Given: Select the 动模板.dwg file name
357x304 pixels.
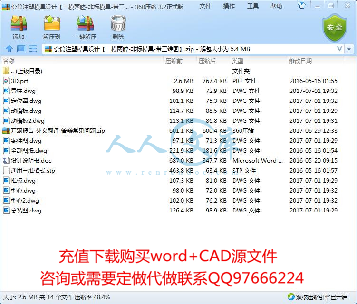Looking at the screenshot, I should [x=26, y=111].
